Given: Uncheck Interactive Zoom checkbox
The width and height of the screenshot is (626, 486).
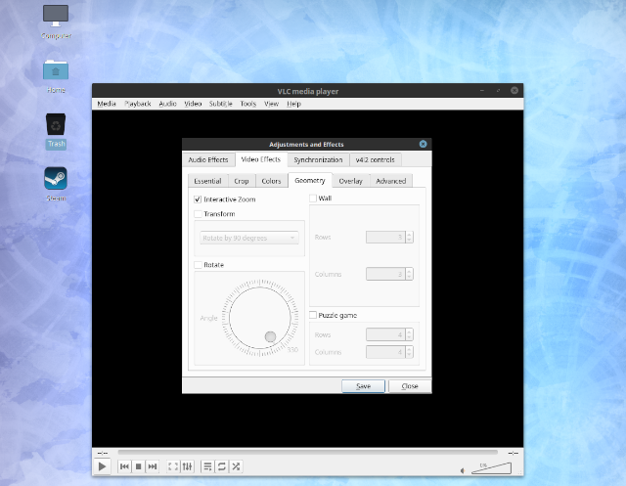Looking at the screenshot, I should click(x=198, y=199).
